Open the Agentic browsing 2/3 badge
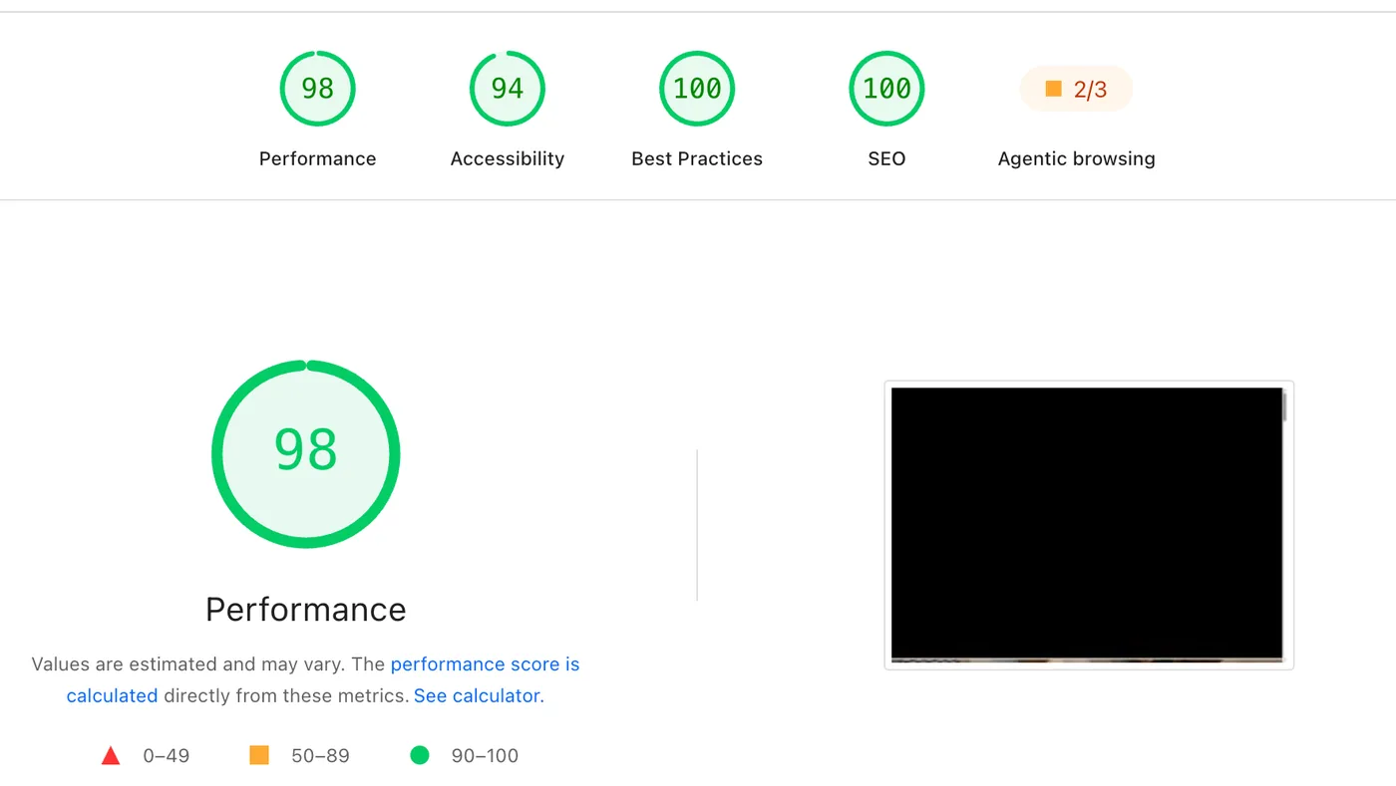Viewport: 1396px width, 786px height. [1076, 90]
